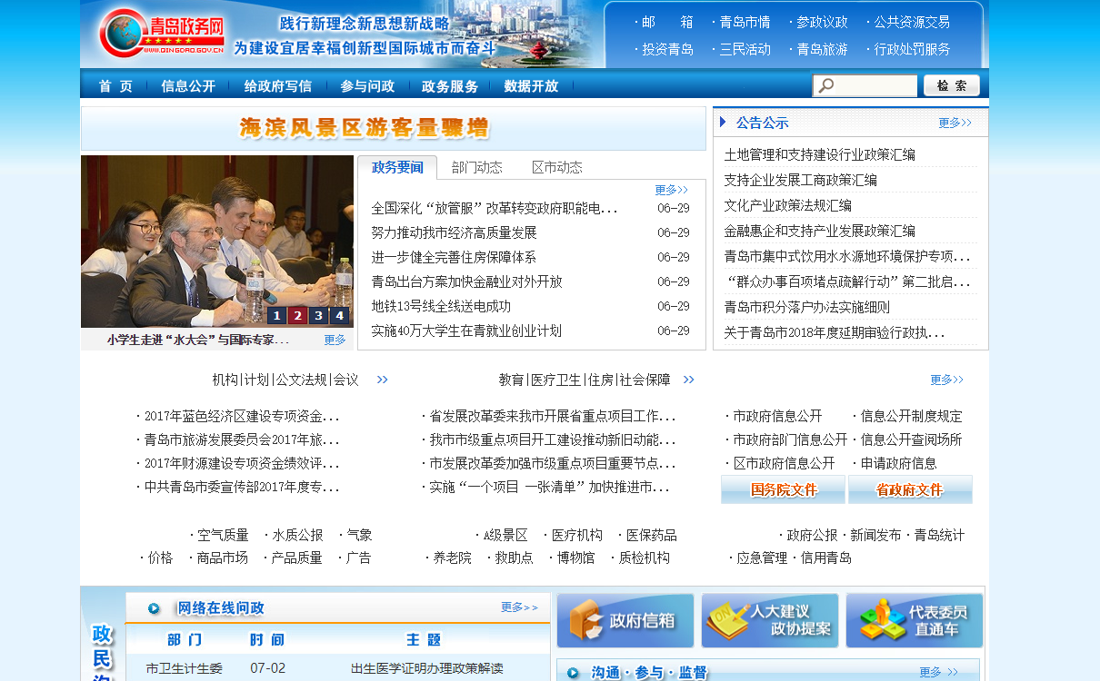Click the round icon beside 网络在线问政
Viewport: 1100px width, 681px height.
point(154,608)
